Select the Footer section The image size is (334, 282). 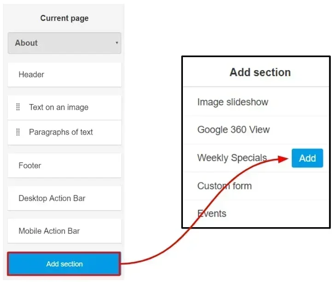[x=64, y=165]
